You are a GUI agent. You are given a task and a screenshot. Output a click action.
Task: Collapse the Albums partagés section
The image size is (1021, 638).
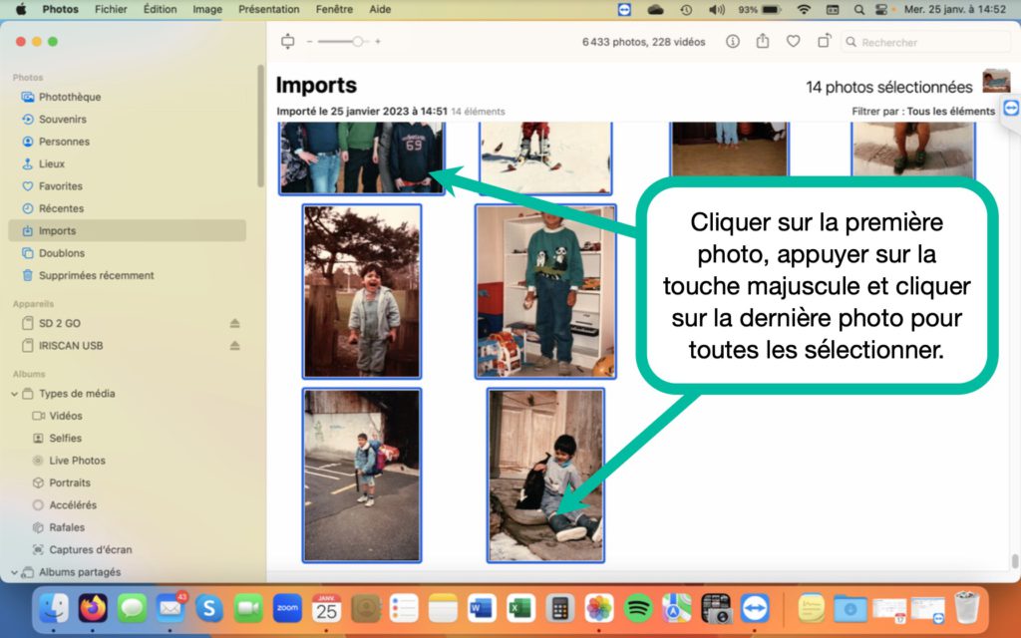coord(15,572)
